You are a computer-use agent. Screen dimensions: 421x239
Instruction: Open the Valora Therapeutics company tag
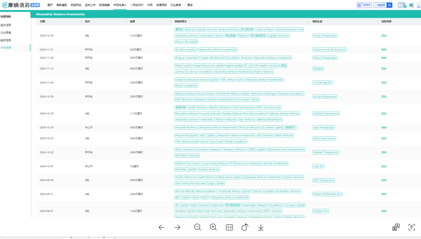(x=325, y=58)
